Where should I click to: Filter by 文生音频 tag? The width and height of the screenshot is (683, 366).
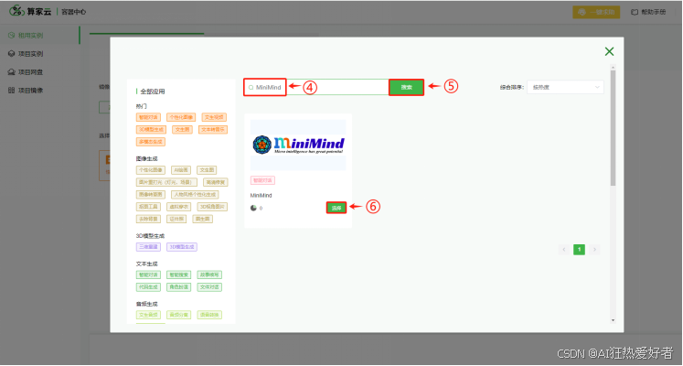pos(148,315)
